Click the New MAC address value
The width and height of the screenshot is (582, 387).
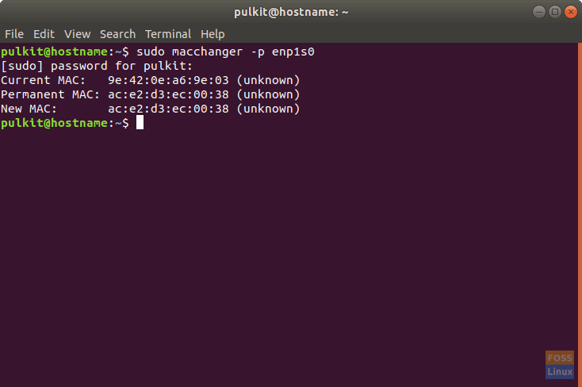(x=168, y=109)
